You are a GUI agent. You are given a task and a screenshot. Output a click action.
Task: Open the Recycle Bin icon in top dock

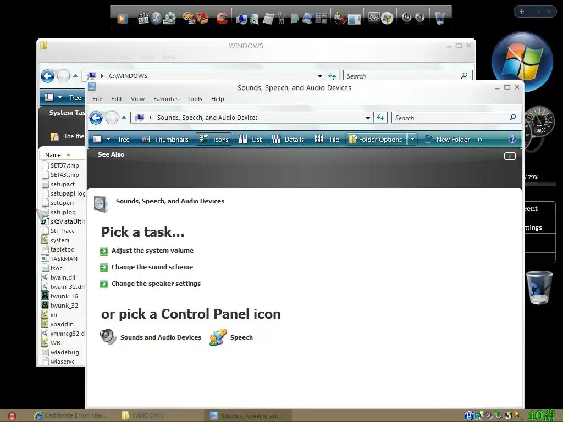pos(440,18)
